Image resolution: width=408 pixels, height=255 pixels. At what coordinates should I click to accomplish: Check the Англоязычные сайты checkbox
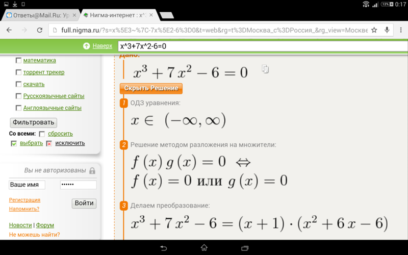18,108
